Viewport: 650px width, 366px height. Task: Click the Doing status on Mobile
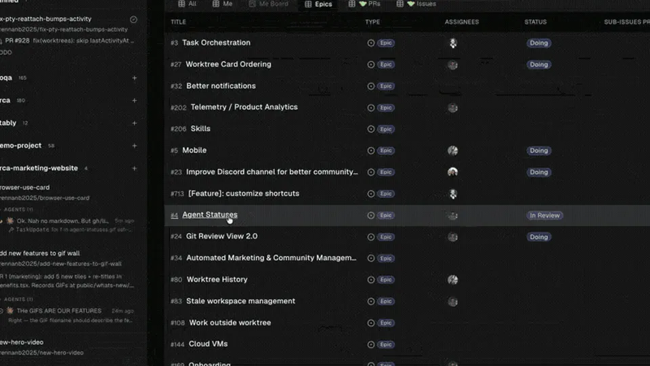(538, 150)
